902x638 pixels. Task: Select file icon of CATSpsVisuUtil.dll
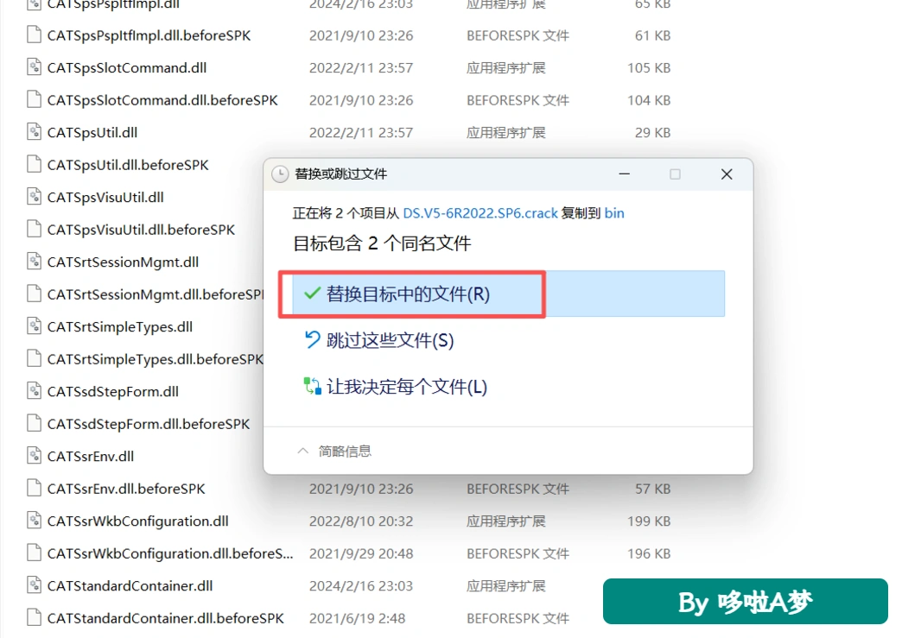[35, 197]
